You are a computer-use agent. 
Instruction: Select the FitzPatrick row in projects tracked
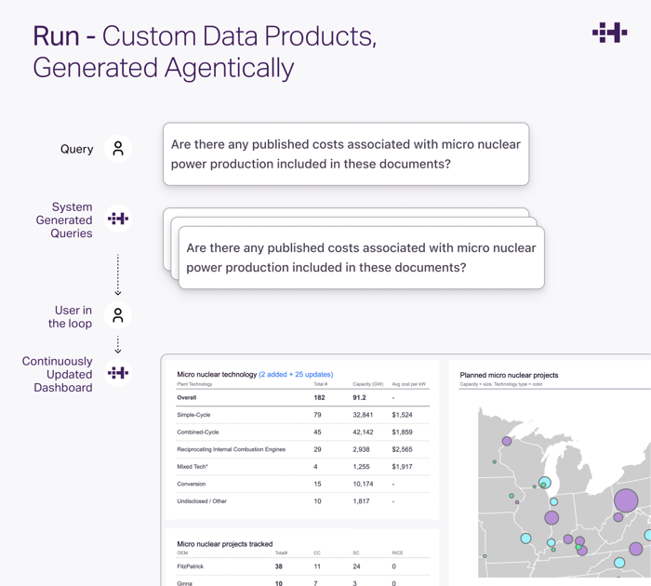coord(302,566)
